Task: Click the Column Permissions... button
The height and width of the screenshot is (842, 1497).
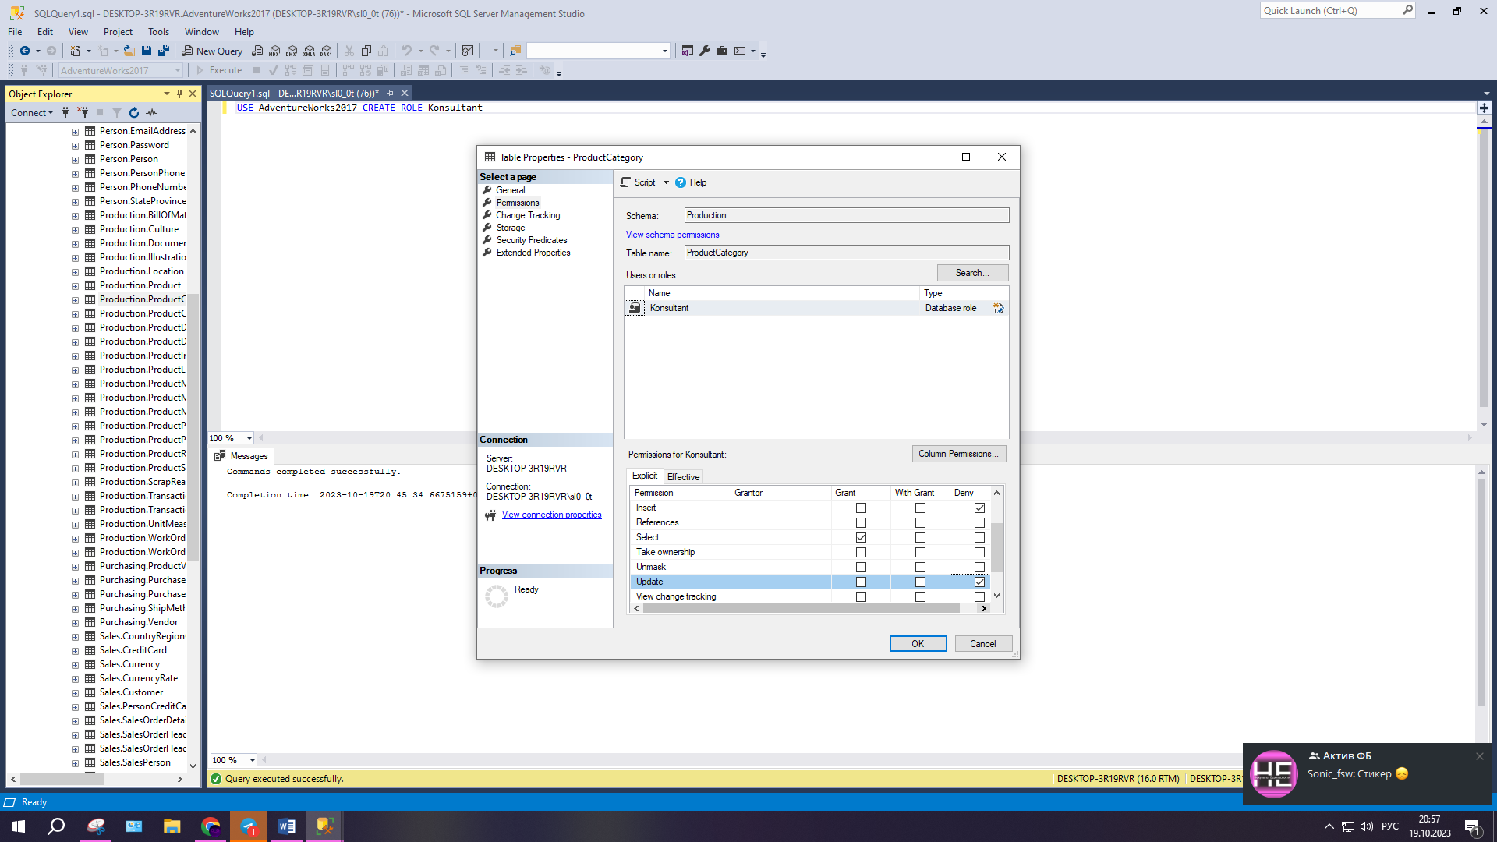Action: coord(958,454)
